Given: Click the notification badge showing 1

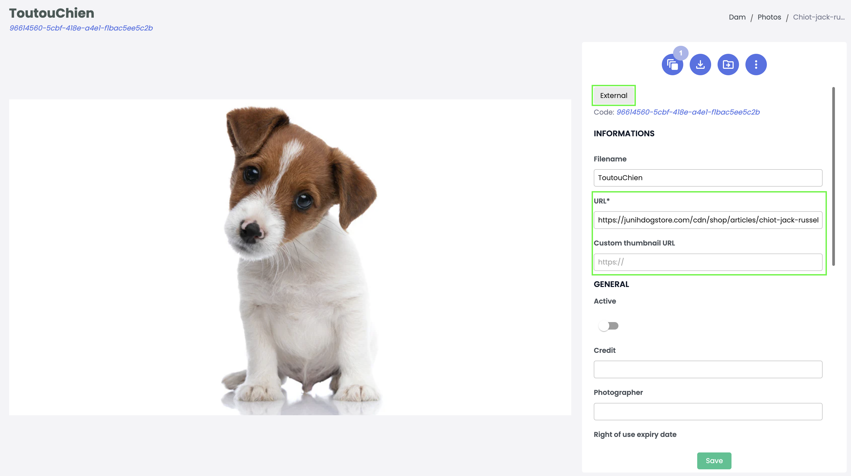Looking at the screenshot, I should [x=681, y=53].
